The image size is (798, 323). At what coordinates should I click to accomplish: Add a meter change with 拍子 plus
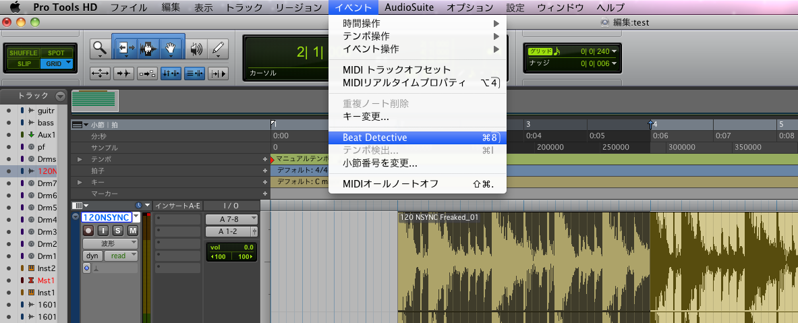click(264, 171)
